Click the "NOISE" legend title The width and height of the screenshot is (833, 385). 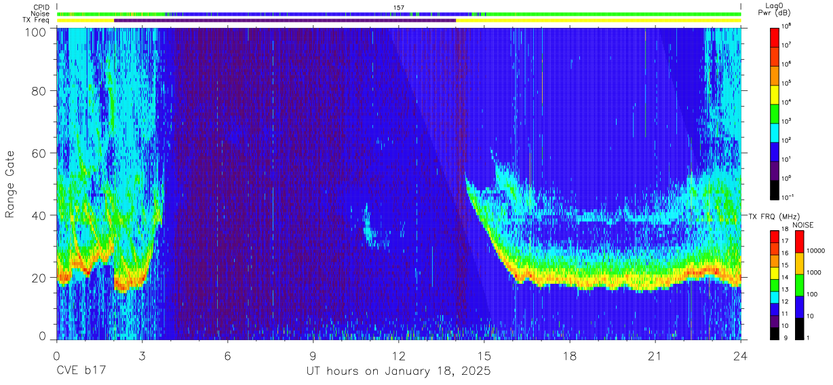pyautogui.click(x=805, y=225)
